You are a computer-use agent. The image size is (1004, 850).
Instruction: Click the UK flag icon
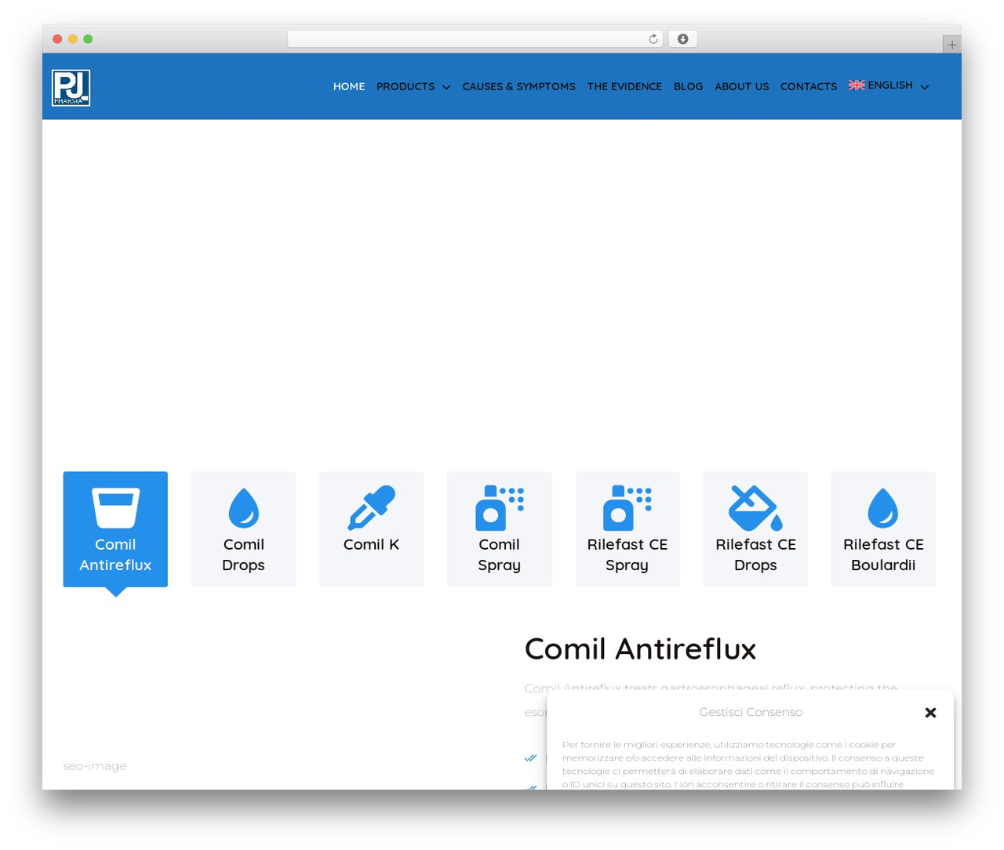(x=857, y=85)
